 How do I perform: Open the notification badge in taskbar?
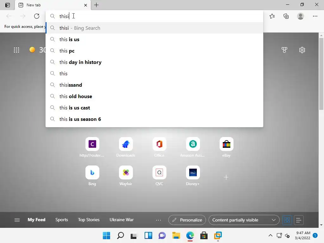(x=315, y=235)
